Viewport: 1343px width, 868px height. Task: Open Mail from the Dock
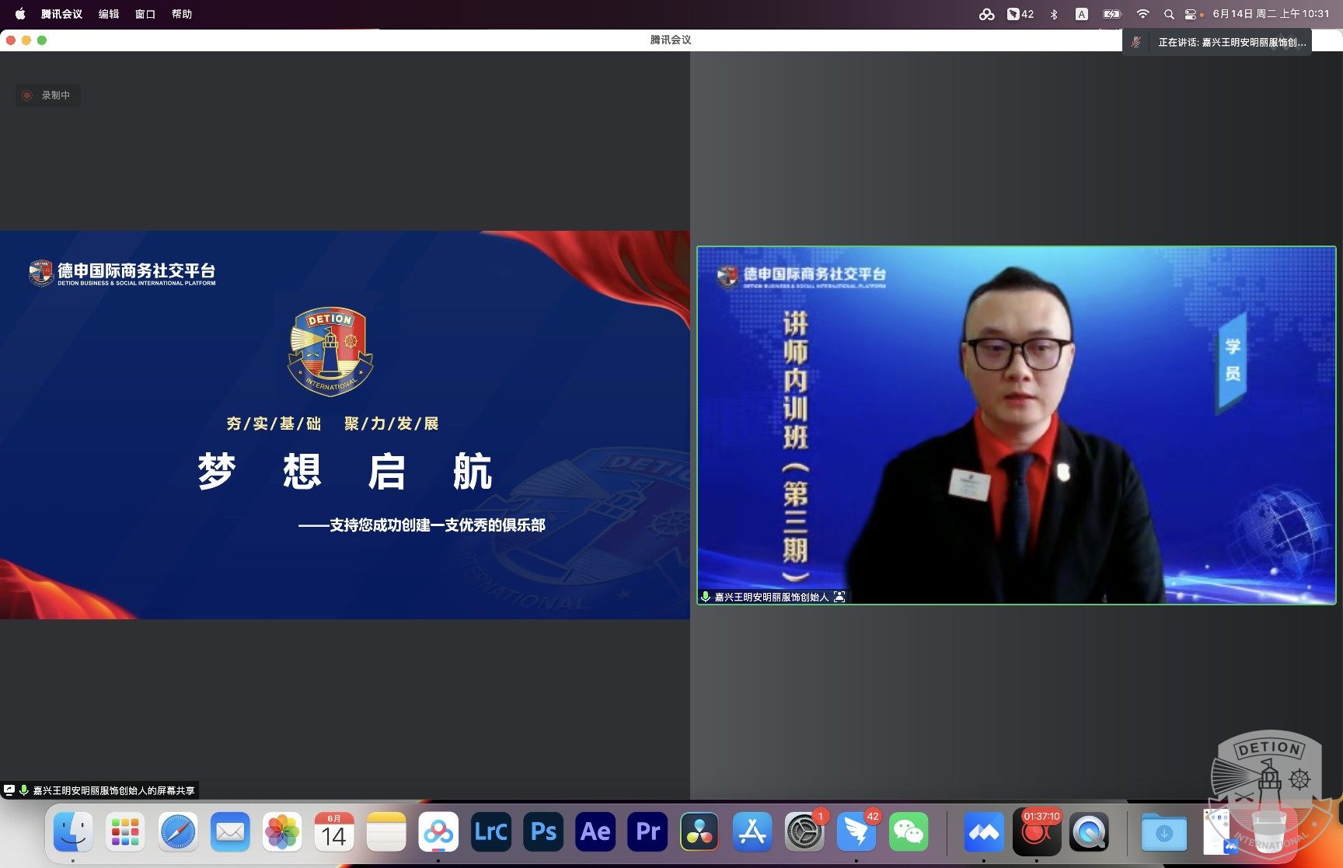pos(230,832)
